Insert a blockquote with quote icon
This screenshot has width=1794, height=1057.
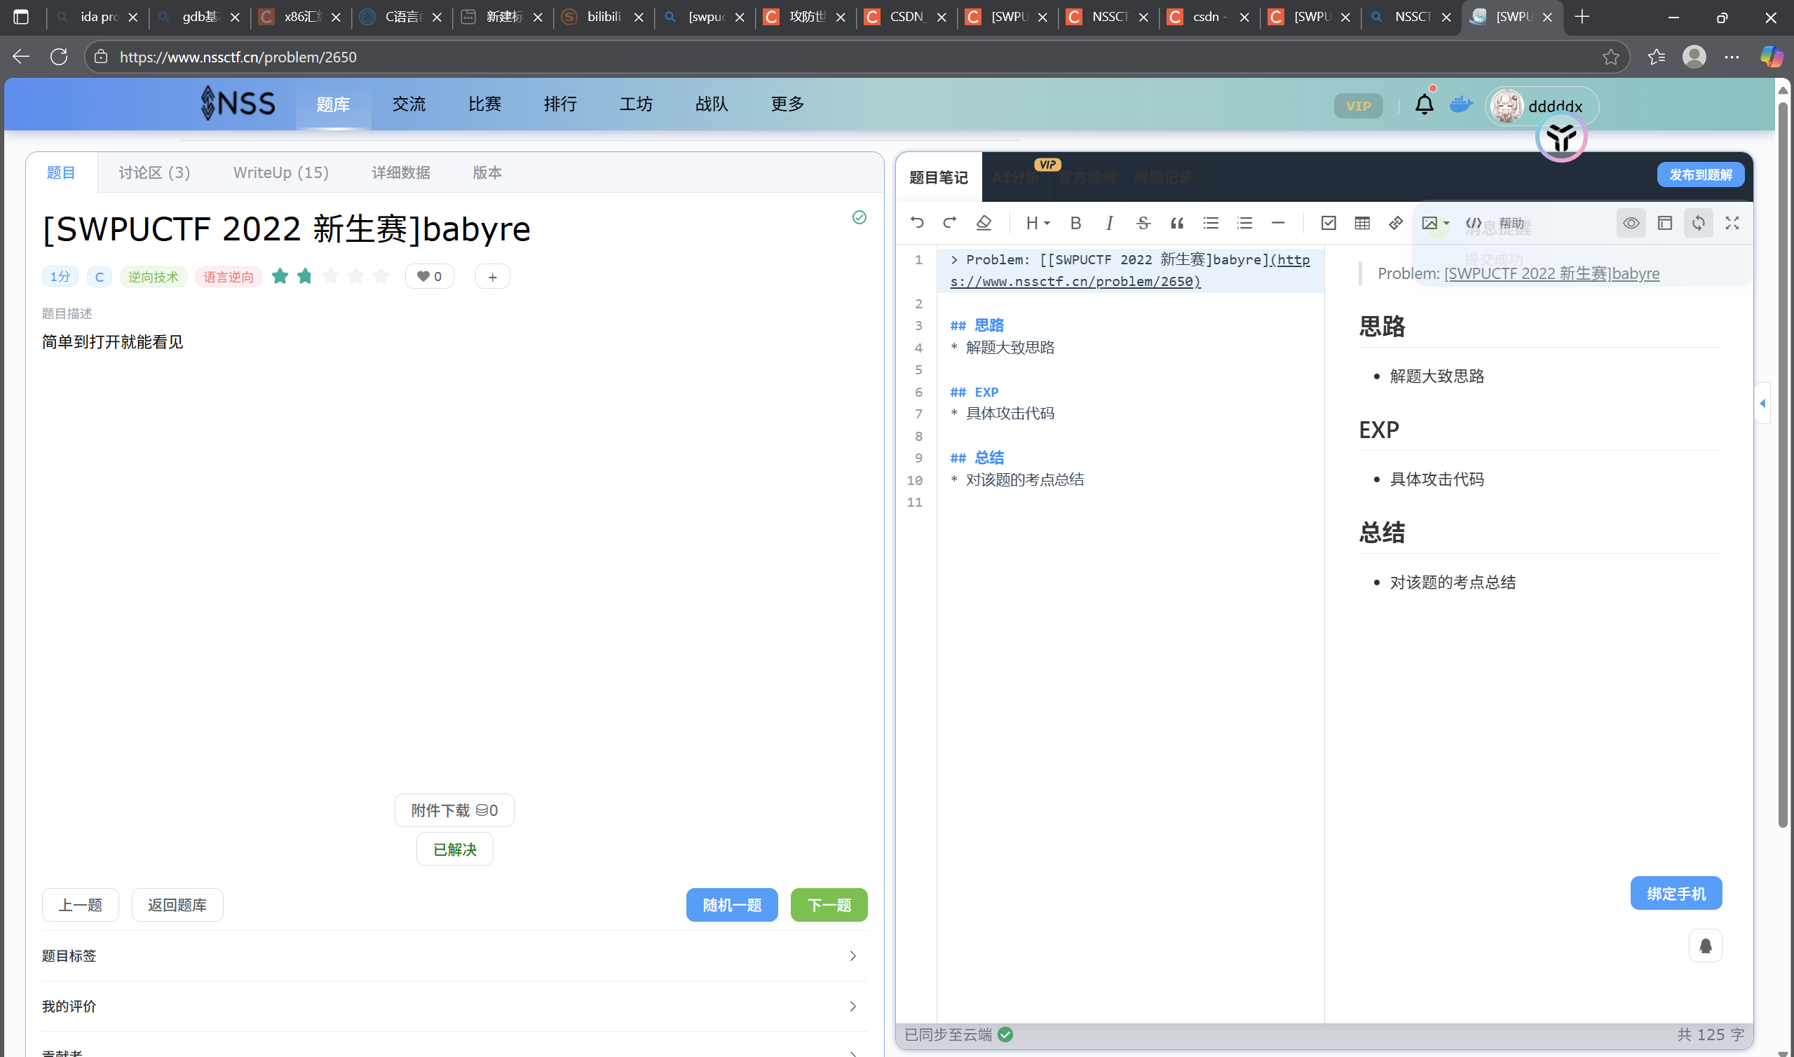pos(1176,223)
